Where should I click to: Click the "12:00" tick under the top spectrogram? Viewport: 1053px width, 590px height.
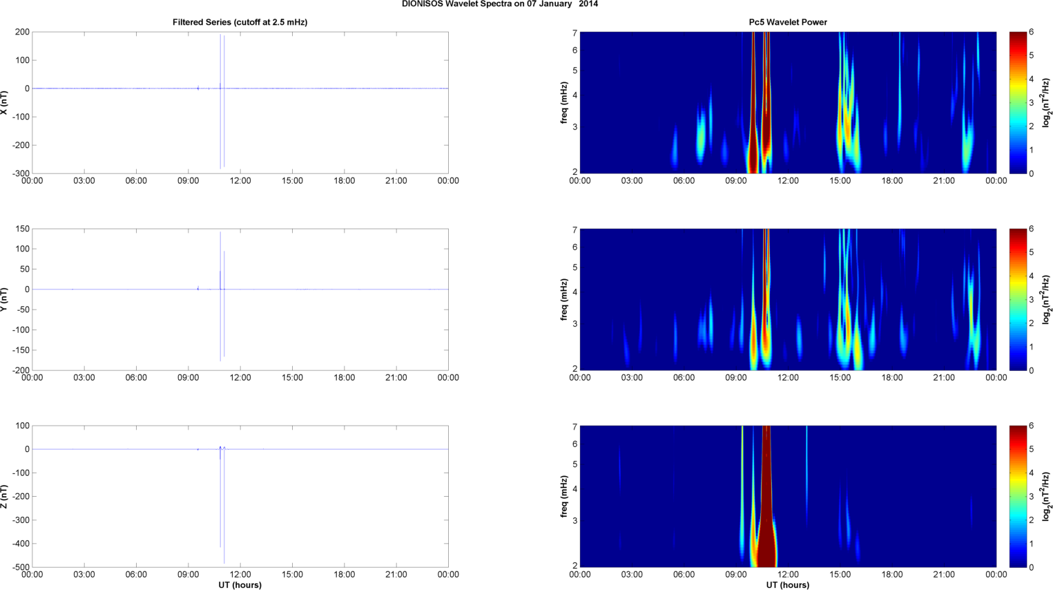[788, 181]
